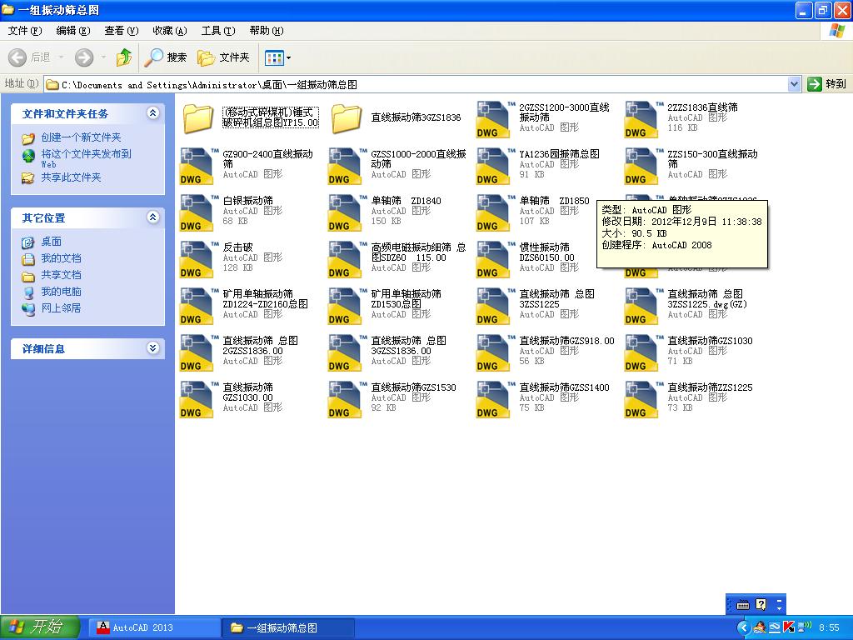Collapse the 其它位置 panel
The height and width of the screenshot is (640, 853).
click(x=153, y=217)
